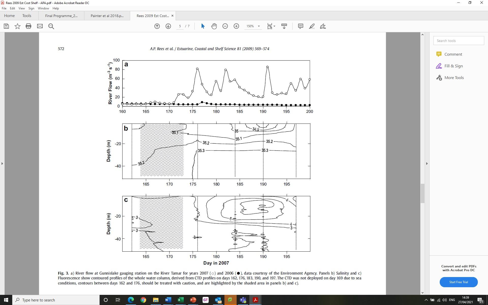Go to previous page arrow

tap(157, 26)
